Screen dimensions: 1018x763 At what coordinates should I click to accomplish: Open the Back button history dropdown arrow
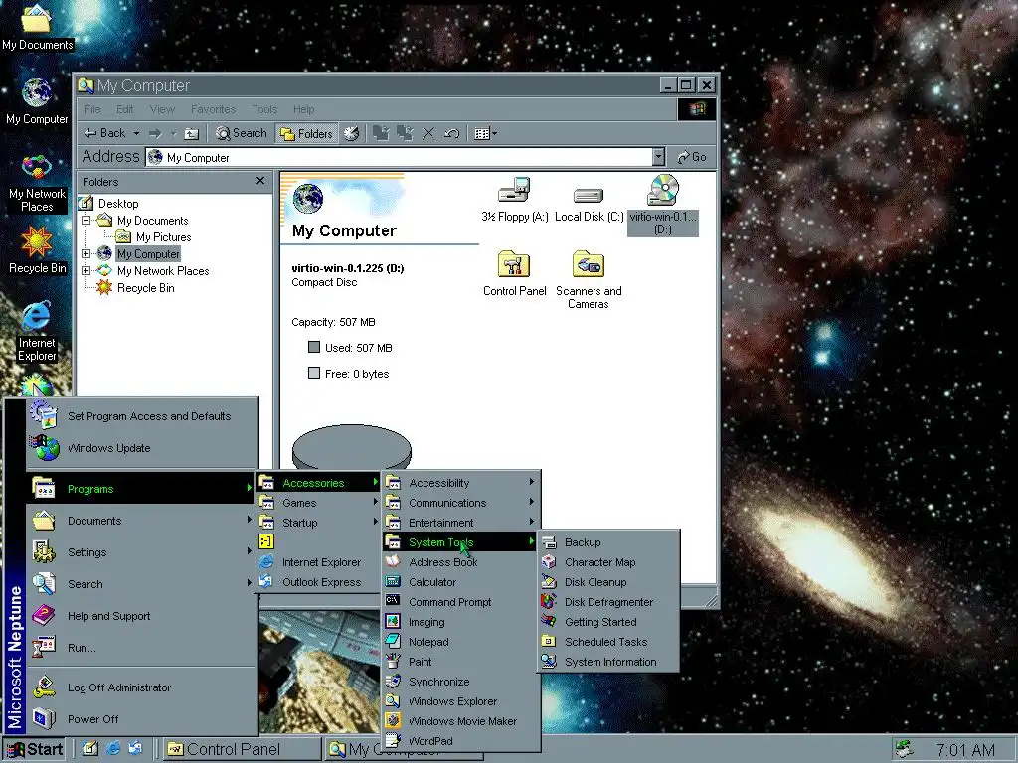pos(136,134)
